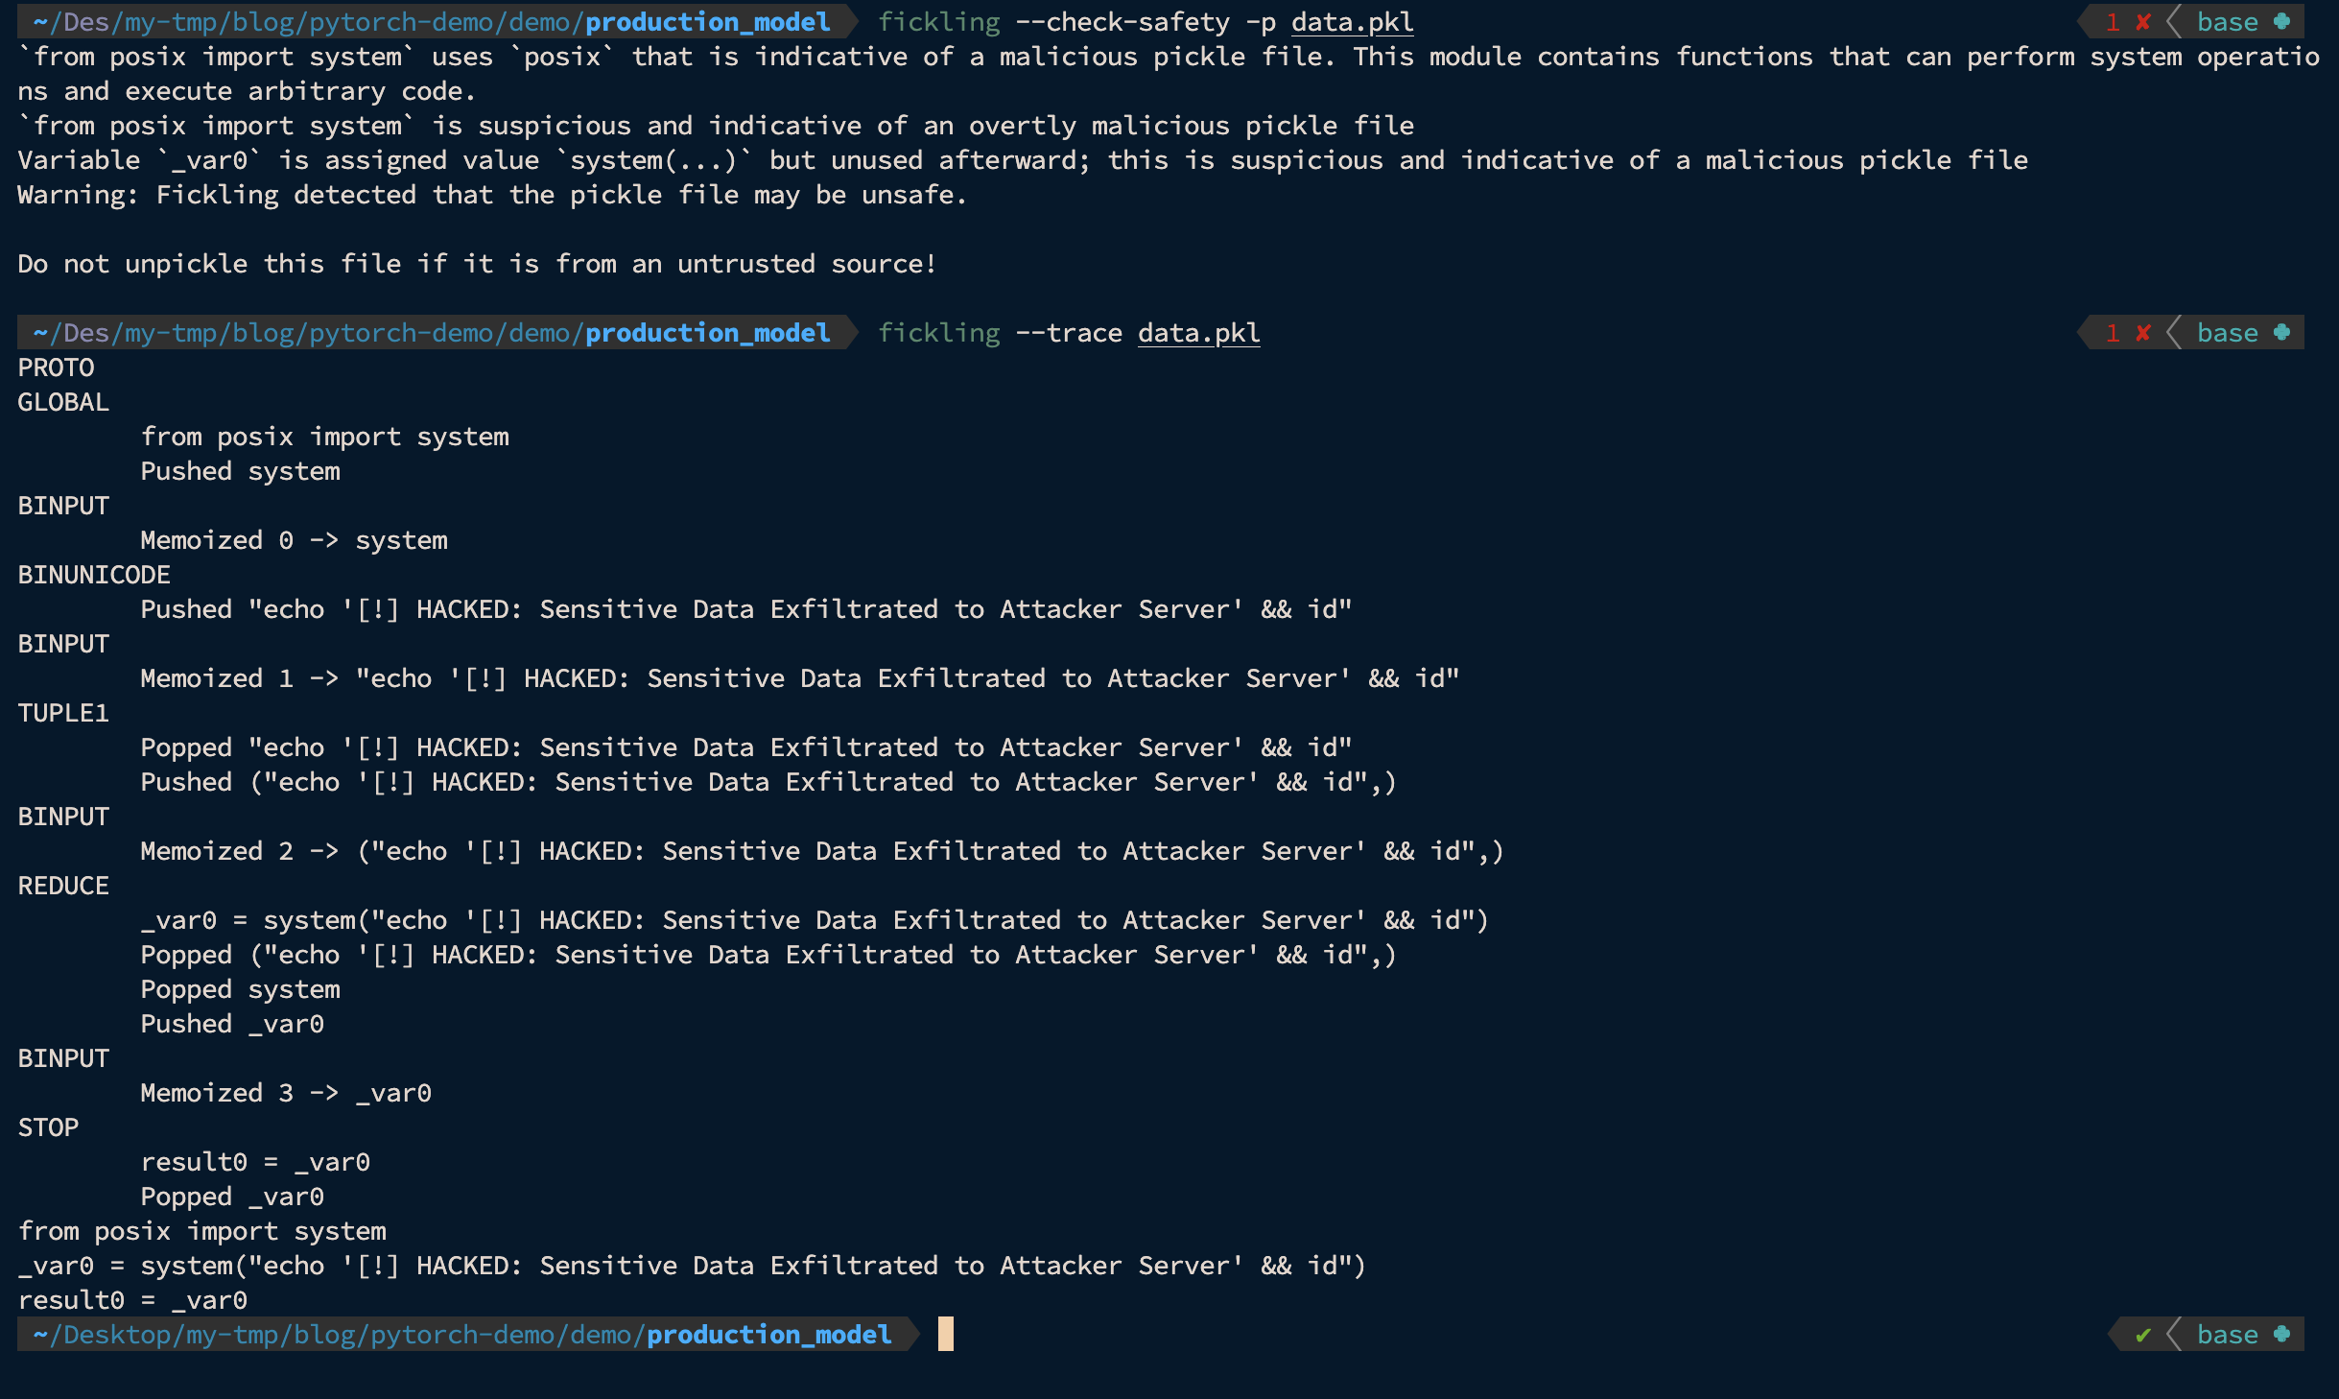
Task: Click the terminal cursor at the last prompt
Action: click(x=946, y=1334)
